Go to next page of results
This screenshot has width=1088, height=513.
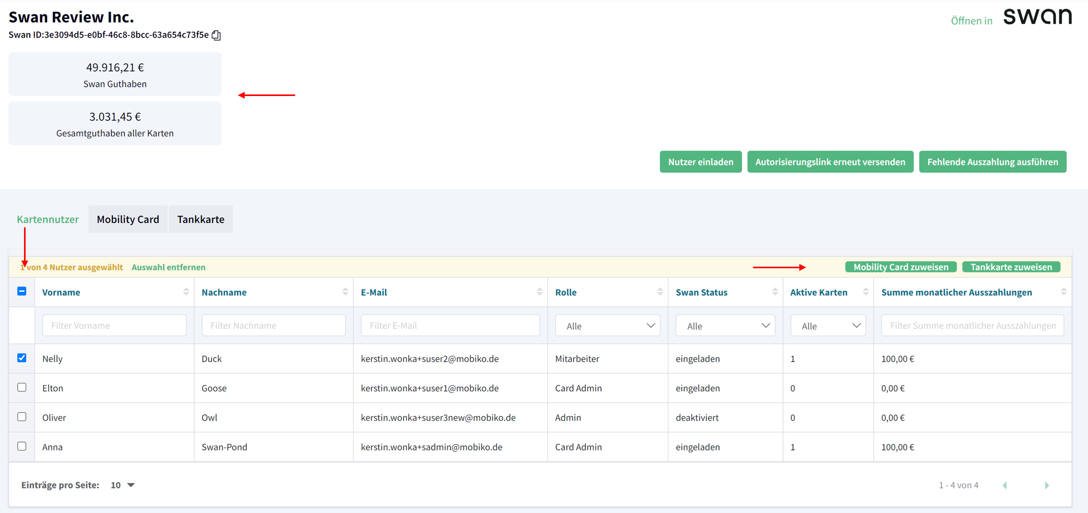(x=1047, y=485)
